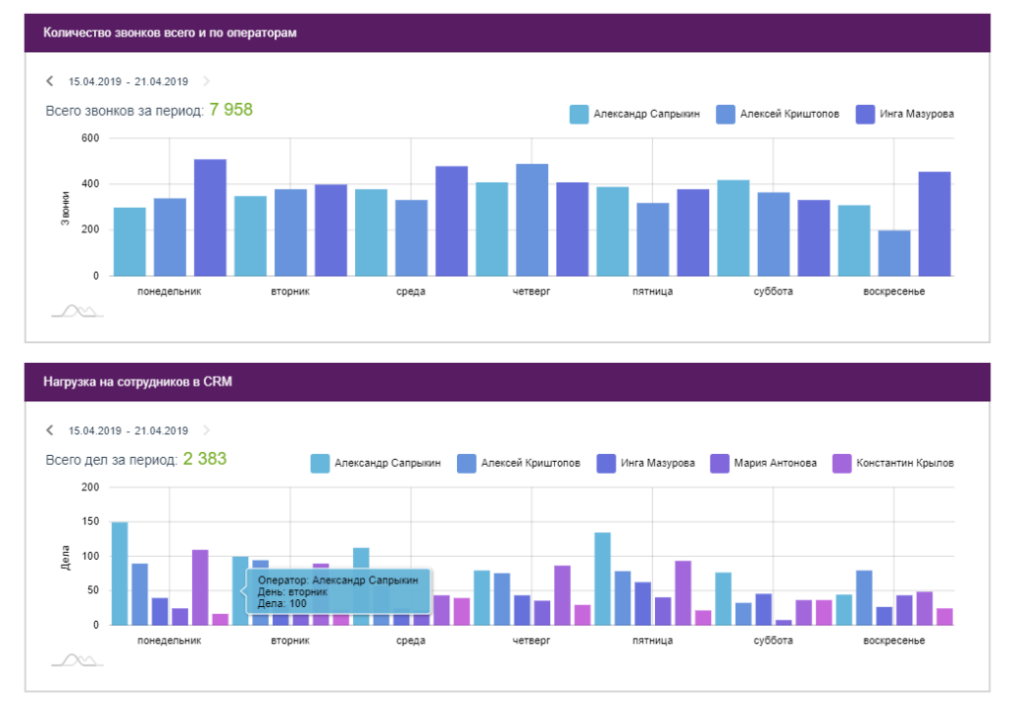Switch calls chart to line graph view icon
This screenshot has width=1013, height=708.
pos(77,311)
